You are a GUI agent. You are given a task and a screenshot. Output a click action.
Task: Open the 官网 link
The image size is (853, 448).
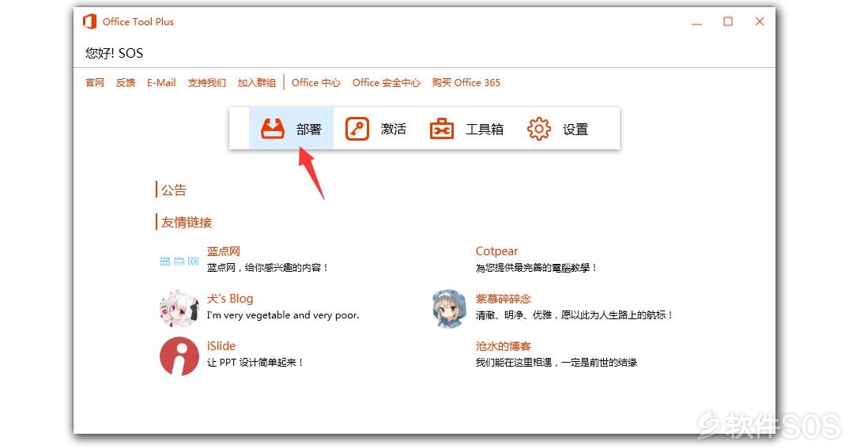[x=95, y=83]
